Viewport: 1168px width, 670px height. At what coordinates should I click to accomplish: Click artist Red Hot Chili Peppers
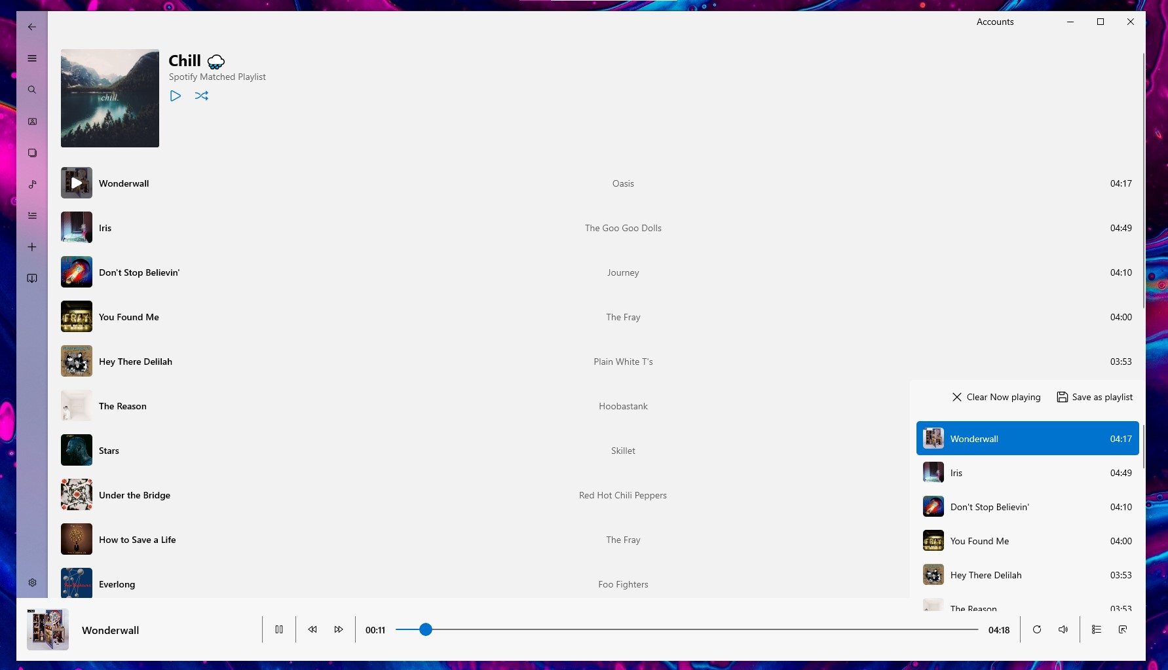tap(623, 495)
